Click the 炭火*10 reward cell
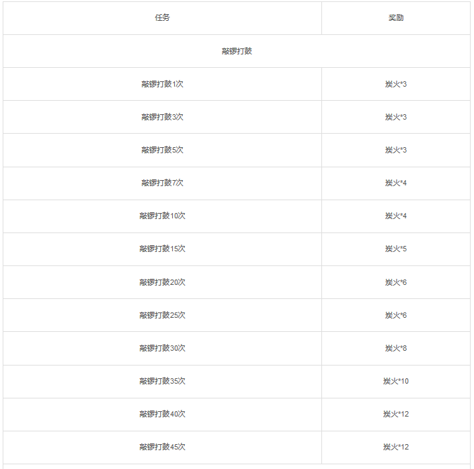Viewport: 474px width, 469px height. coord(396,381)
